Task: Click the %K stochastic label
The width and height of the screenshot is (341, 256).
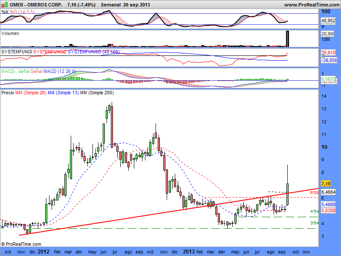Action: (5, 12)
